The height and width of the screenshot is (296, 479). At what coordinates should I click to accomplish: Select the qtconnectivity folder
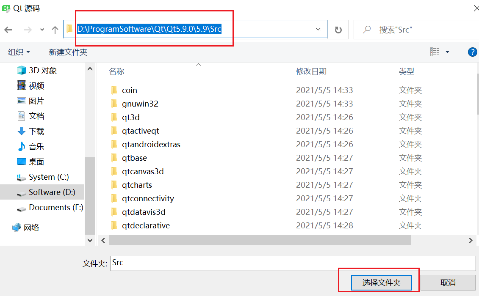point(148,199)
